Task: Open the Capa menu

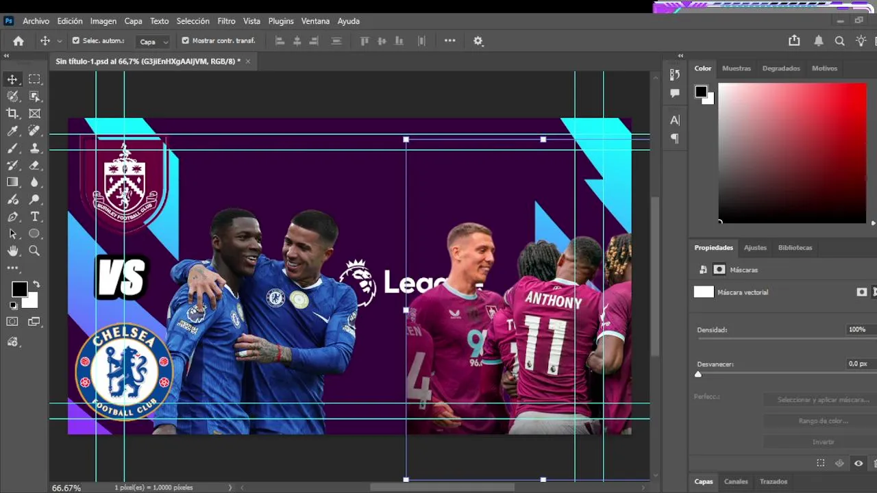Action: click(x=133, y=21)
